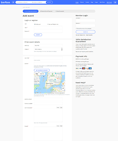Image resolution: width=118 pixels, height=141 pixels.
Task: Focus the Zip Code or Address field
Action: click(38, 2)
